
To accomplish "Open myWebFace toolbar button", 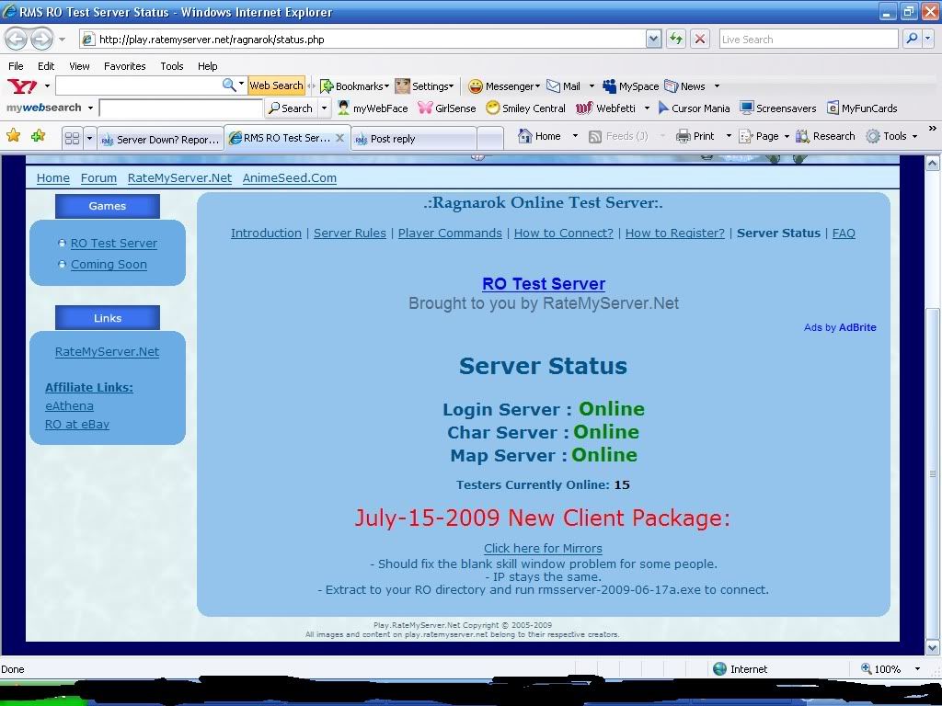I will [x=373, y=108].
